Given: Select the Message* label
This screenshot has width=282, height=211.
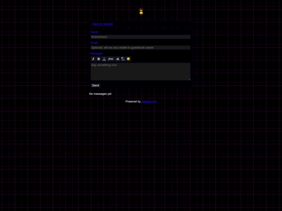Looking at the screenshot, I should click(97, 54).
